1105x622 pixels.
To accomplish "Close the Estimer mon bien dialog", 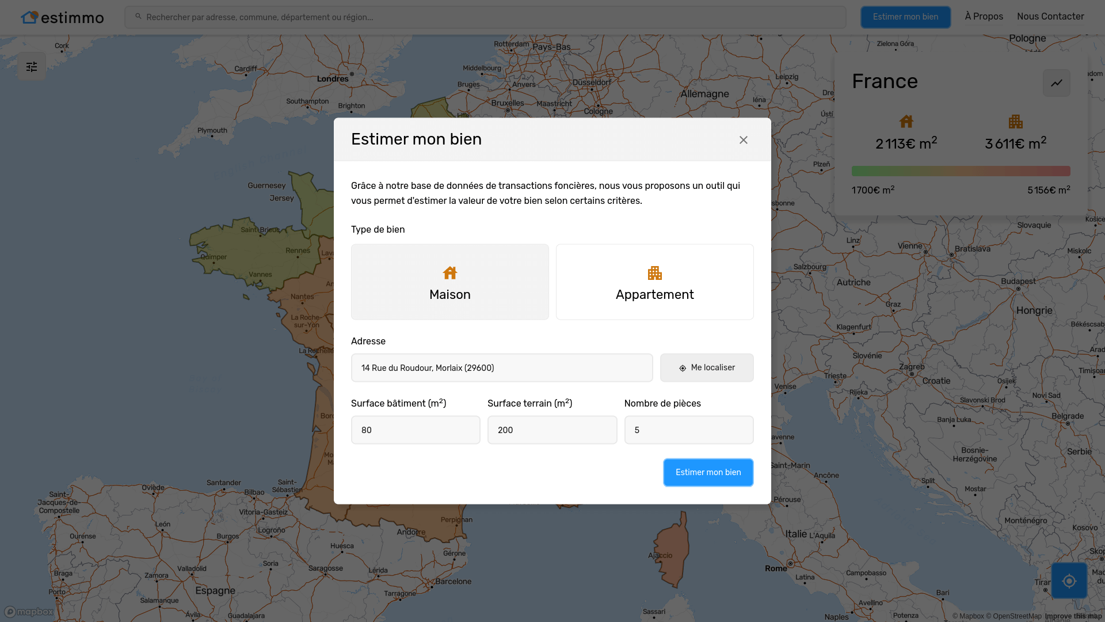I will pyautogui.click(x=743, y=140).
